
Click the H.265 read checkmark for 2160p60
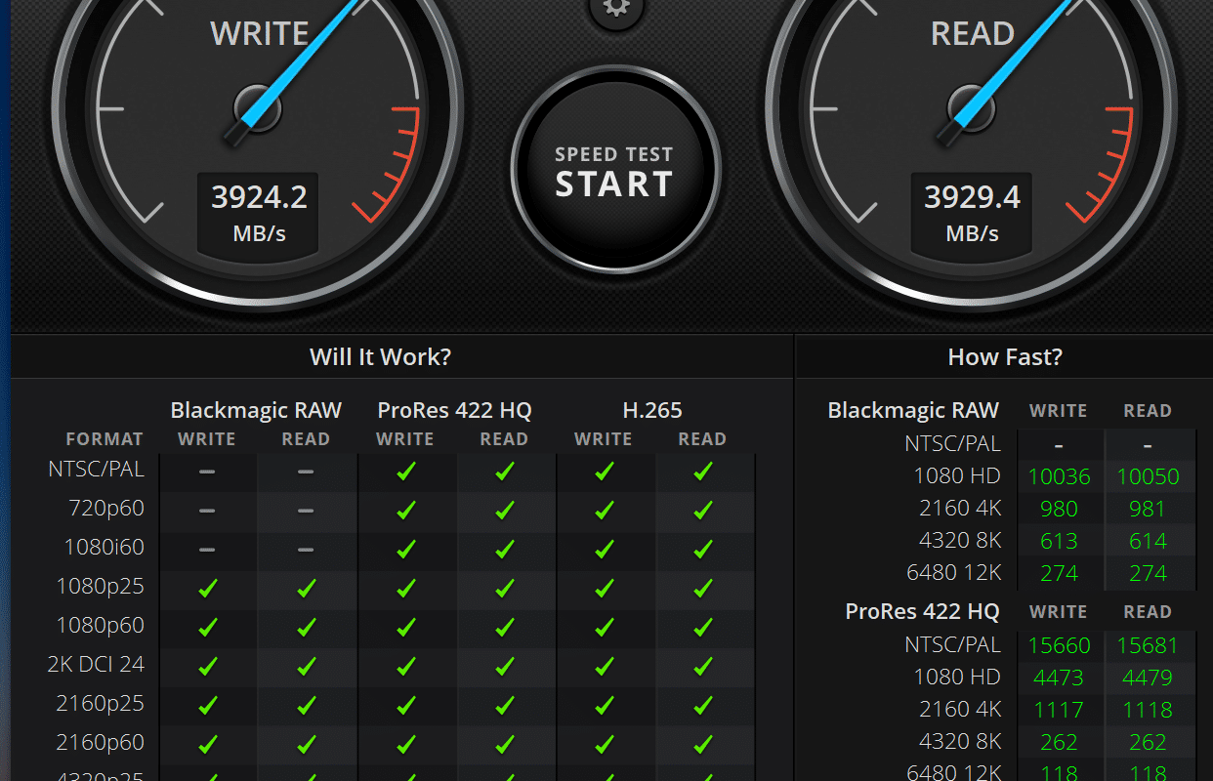pos(702,744)
